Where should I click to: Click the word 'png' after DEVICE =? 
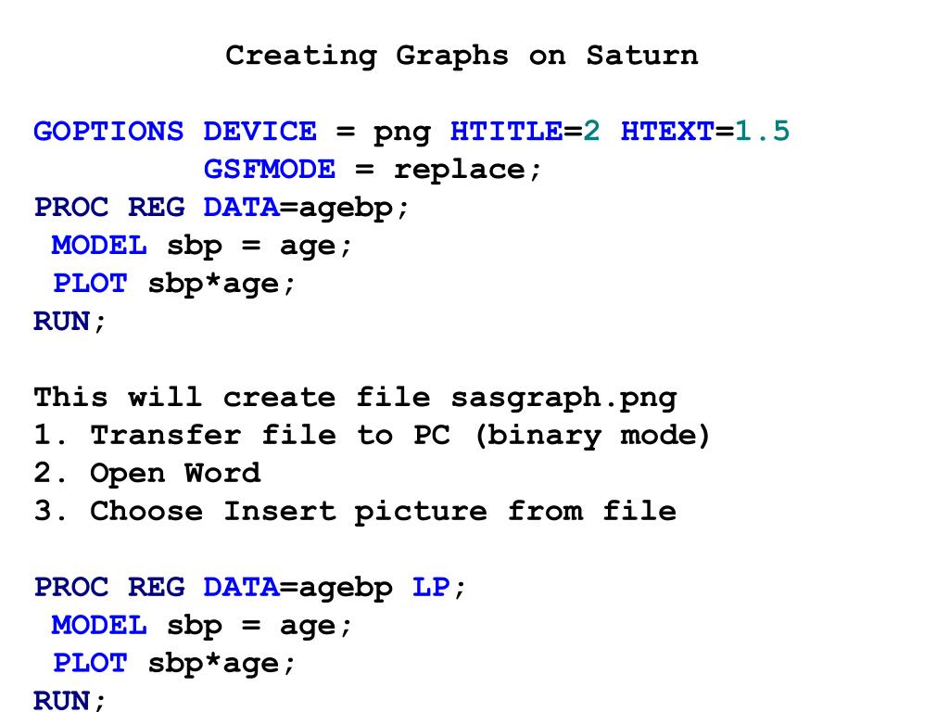[x=402, y=133]
